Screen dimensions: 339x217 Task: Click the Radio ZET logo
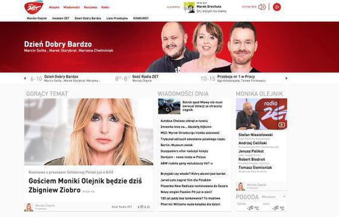point(33,7)
